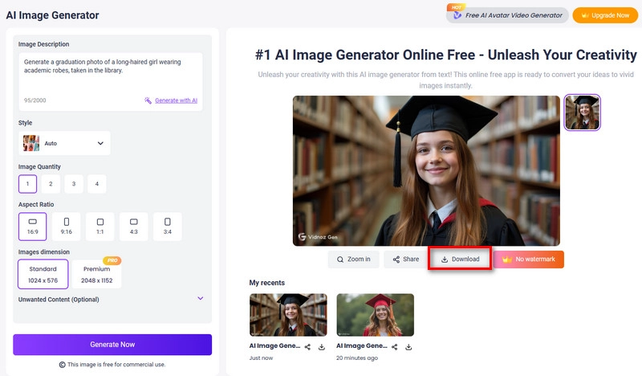Choose the 4:3 aspect ratio
This screenshot has height=376, width=642.
[x=133, y=227]
